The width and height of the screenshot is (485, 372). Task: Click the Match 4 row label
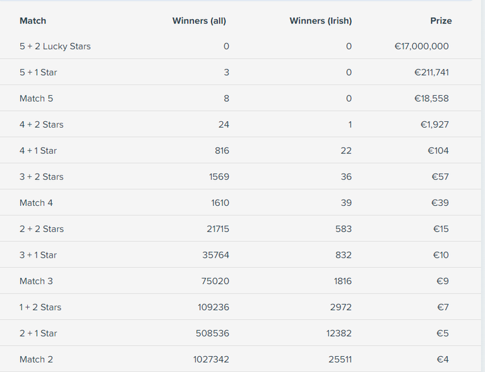tap(36, 203)
